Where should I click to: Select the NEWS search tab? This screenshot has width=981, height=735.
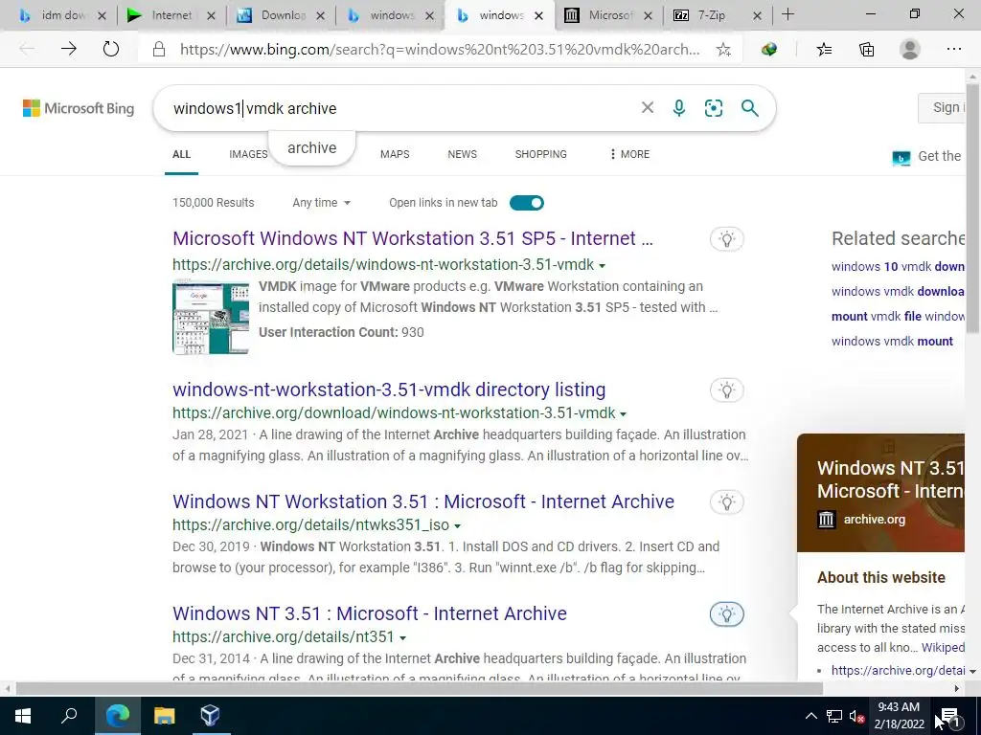click(463, 154)
